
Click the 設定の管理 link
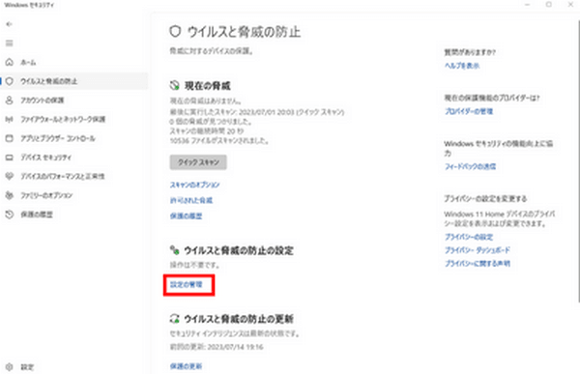click(187, 284)
